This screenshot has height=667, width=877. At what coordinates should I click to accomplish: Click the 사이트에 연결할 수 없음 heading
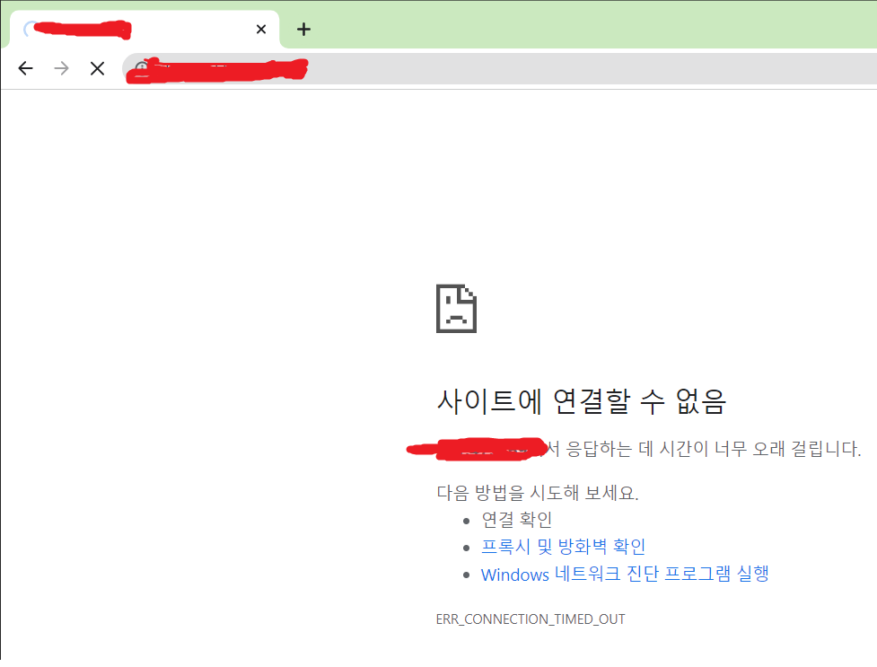pos(581,401)
